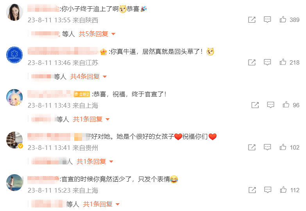Reply to the 恭喜，祝福 comment

pyautogui.click(x=271, y=105)
